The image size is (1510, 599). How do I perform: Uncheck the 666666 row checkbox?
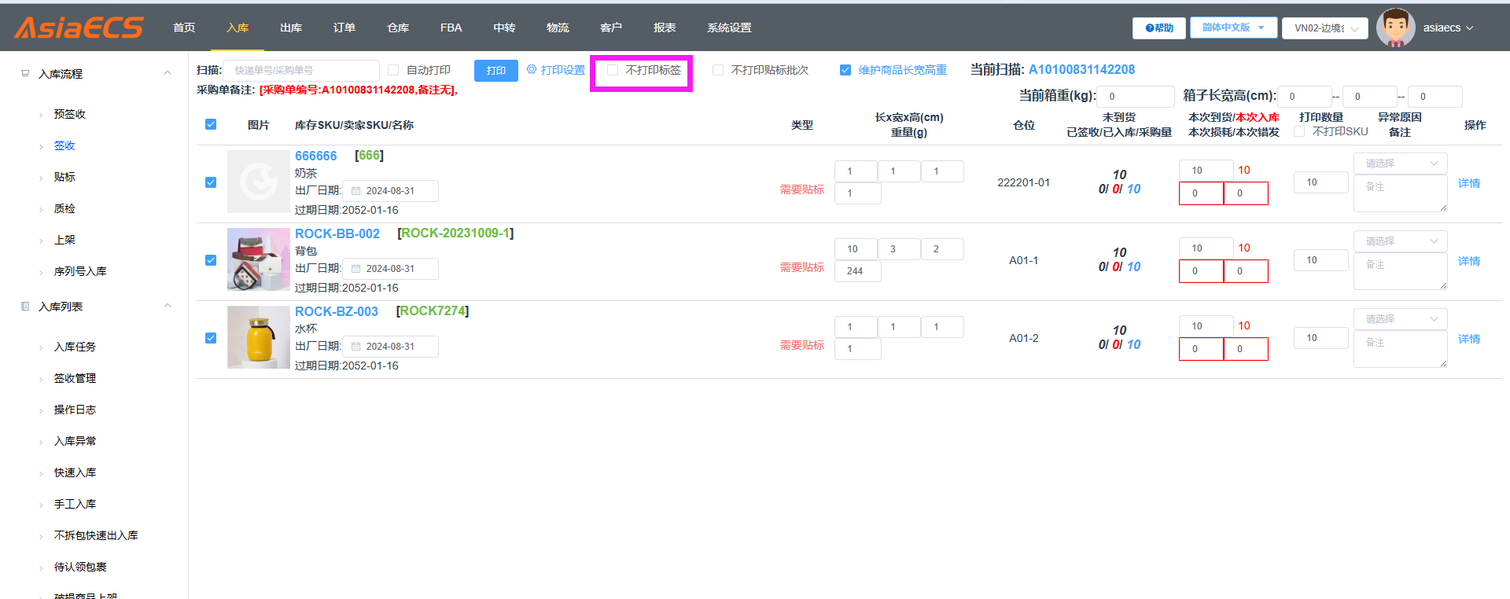[x=211, y=182]
